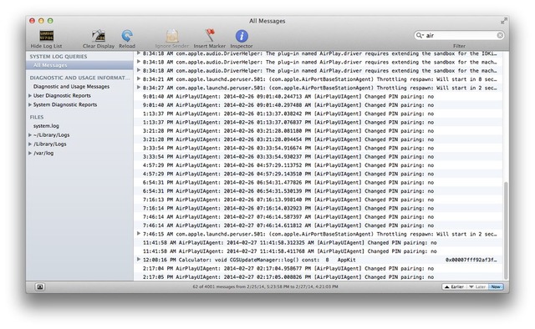Jump to Earlier messages

pos(454,286)
